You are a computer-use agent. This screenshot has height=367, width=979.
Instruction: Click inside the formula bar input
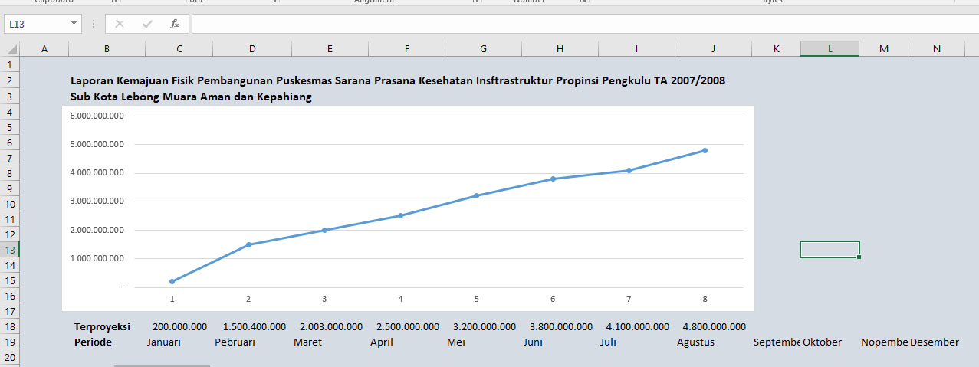pyautogui.click(x=584, y=24)
